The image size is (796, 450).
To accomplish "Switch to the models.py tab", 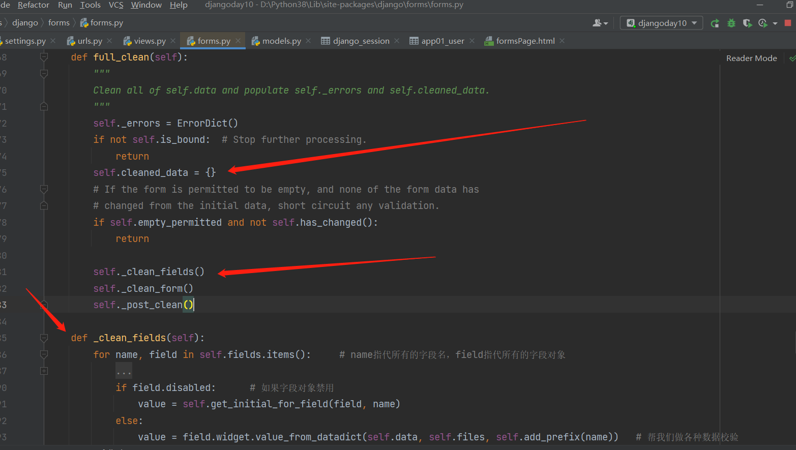I will [282, 41].
